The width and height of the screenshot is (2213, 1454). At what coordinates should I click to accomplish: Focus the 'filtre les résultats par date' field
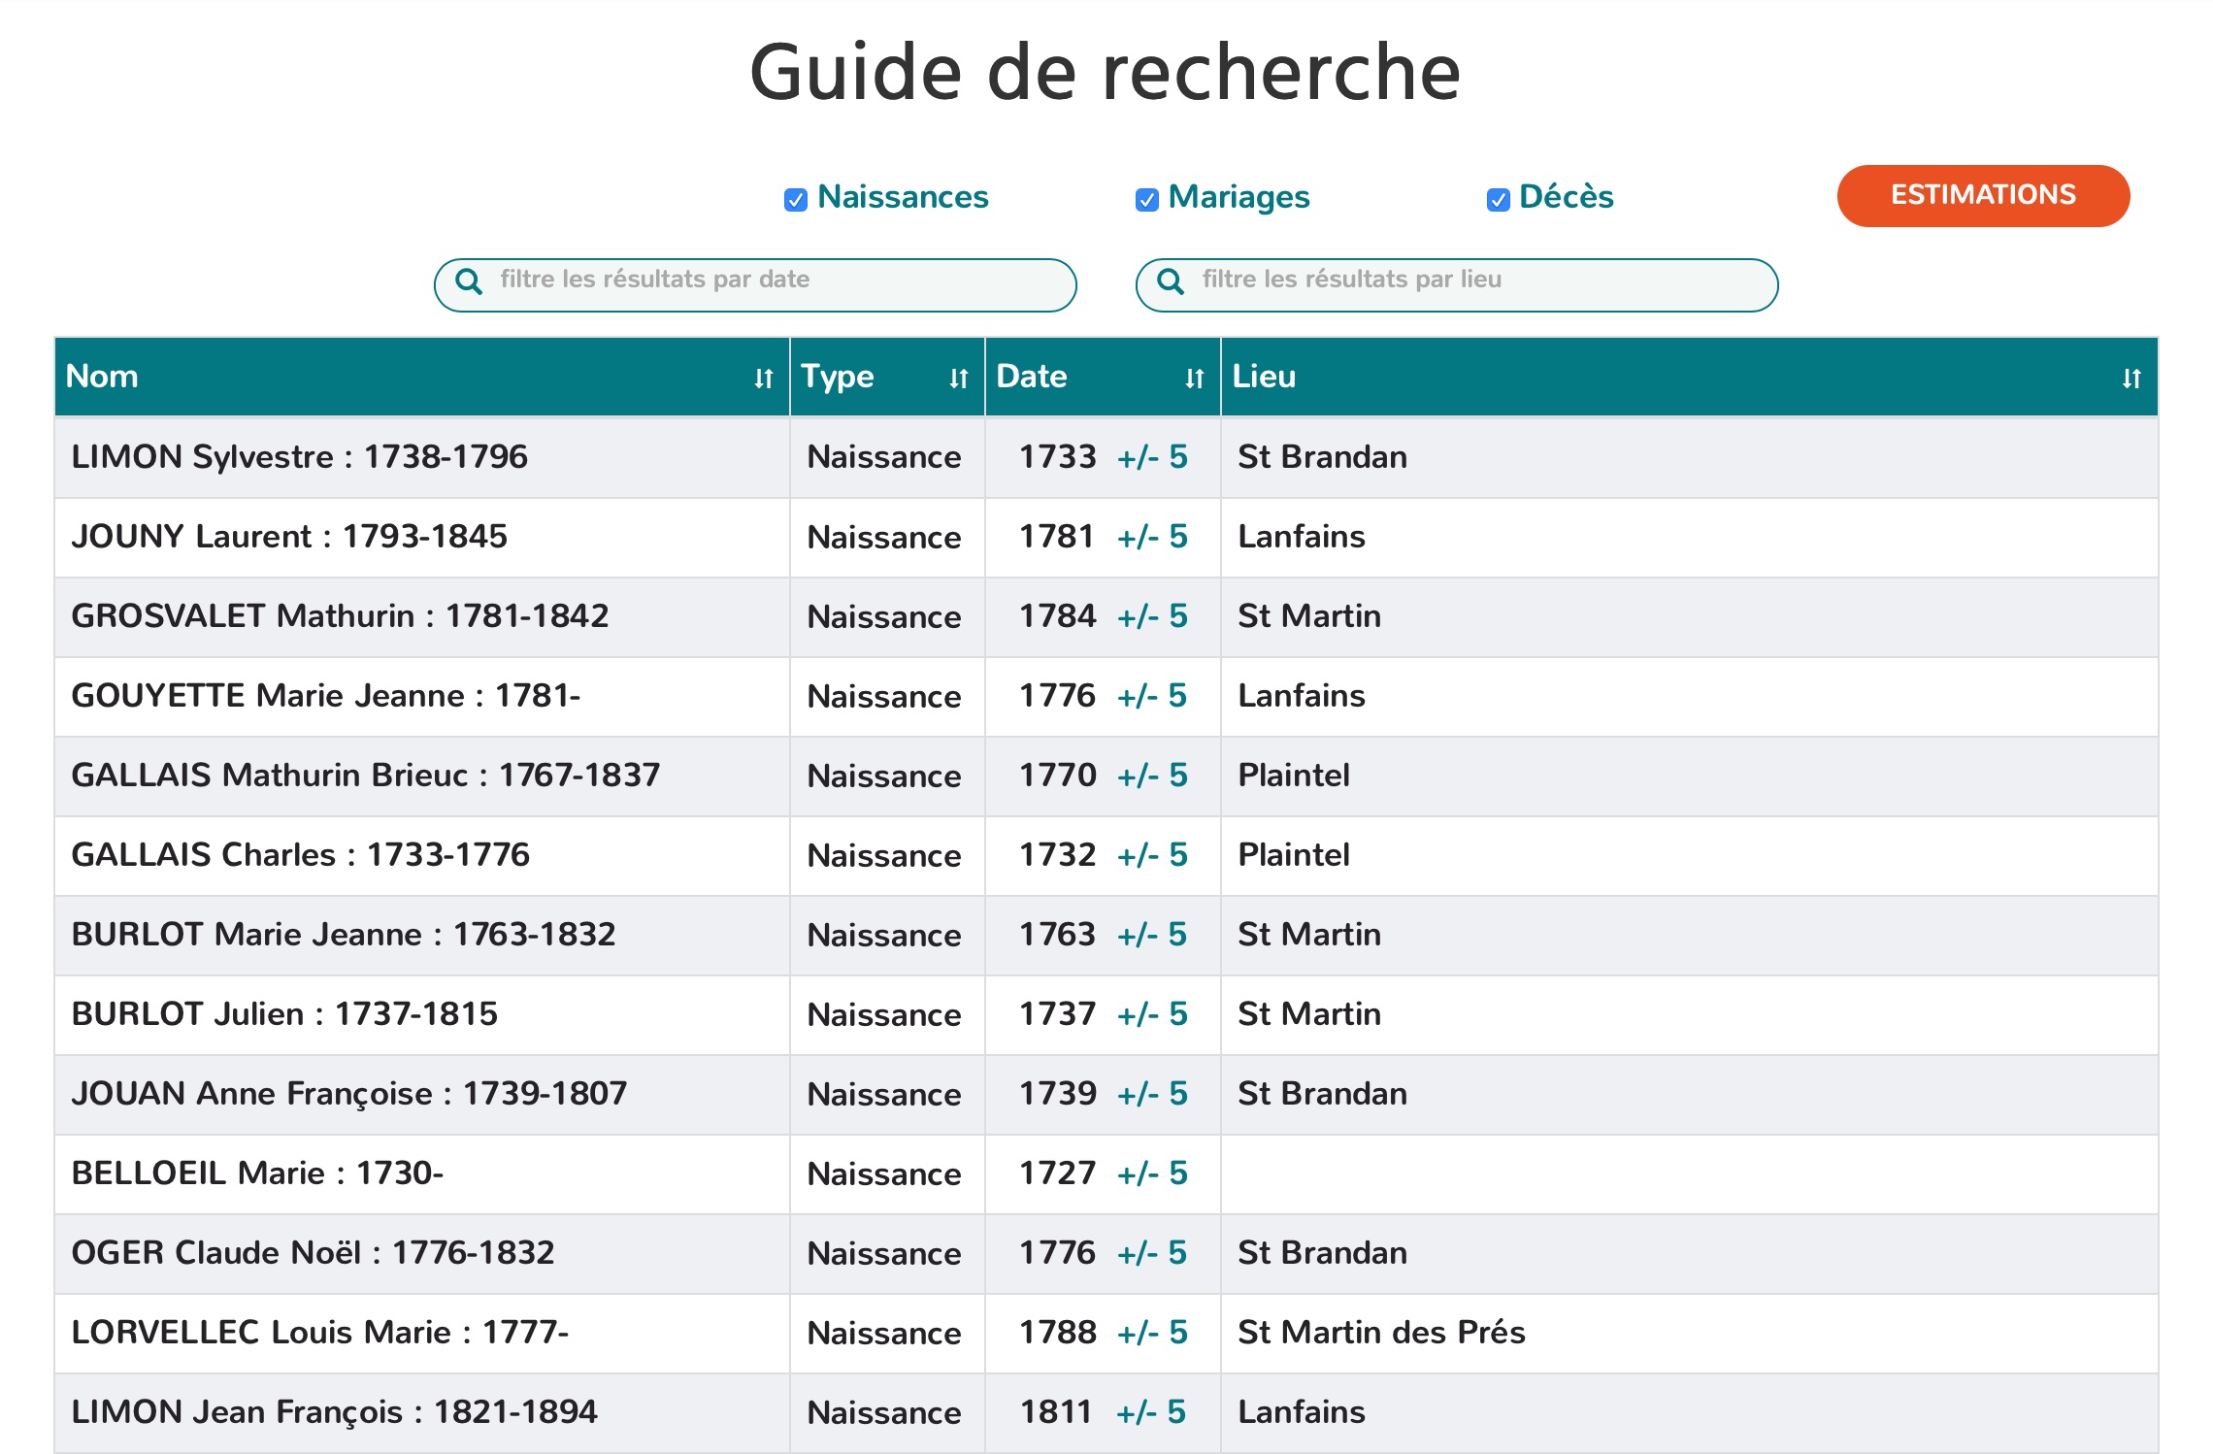coord(755,284)
